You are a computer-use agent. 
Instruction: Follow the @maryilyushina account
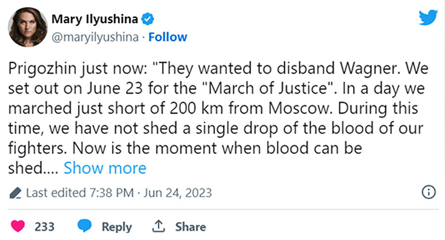168,37
